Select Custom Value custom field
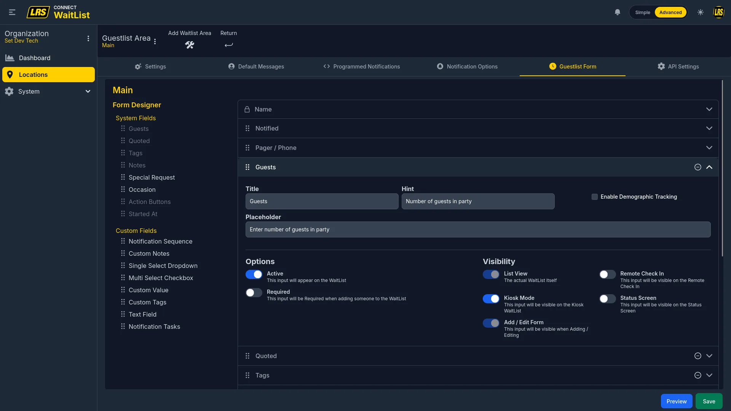 pos(148,290)
